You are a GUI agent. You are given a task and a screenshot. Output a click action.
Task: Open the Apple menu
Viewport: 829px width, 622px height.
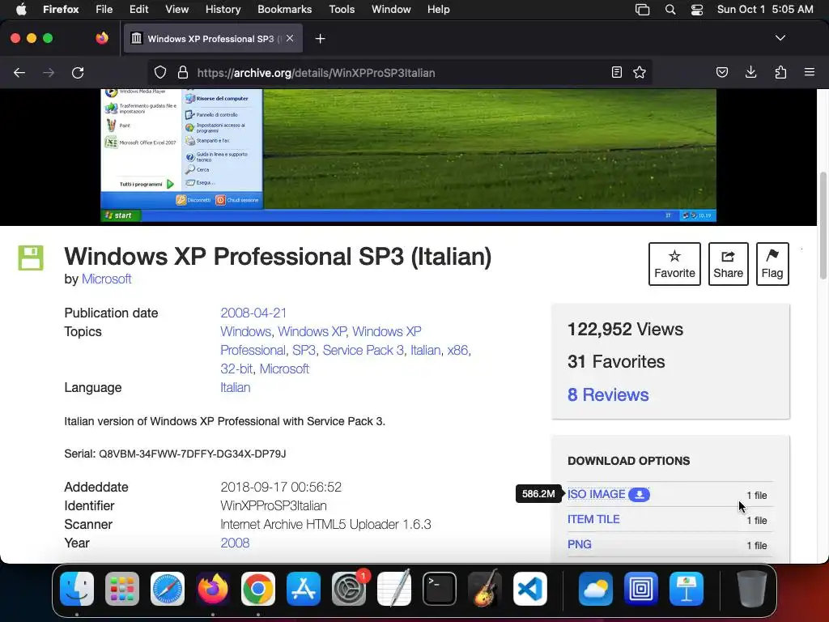pos(21,9)
